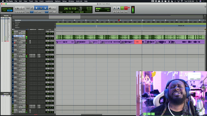Click the Return to Zero transport button

pyautogui.click(x=114, y=12)
